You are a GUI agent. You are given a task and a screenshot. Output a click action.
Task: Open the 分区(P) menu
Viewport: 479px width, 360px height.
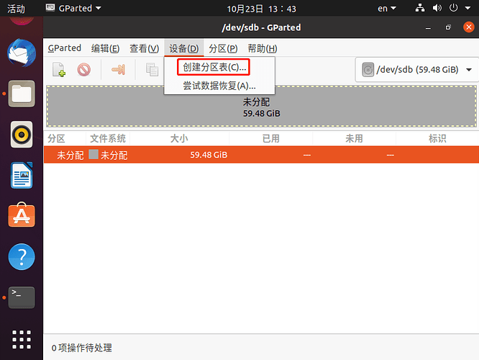223,48
